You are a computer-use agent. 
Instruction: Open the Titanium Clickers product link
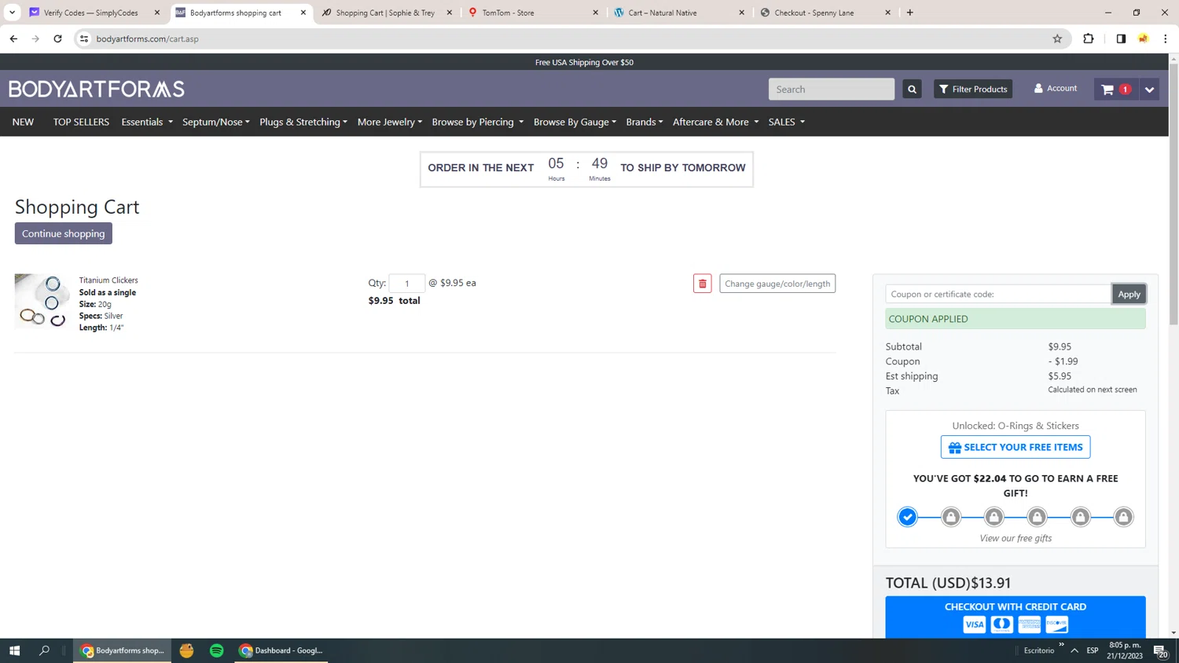(108, 280)
